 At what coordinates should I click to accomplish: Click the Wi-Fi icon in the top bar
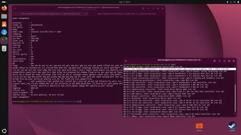coord(228,2)
